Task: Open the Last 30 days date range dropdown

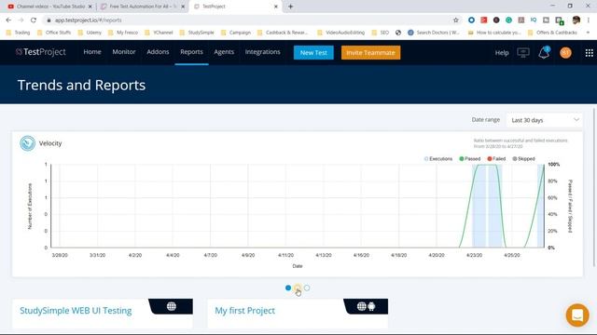Action: pyautogui.click(x=545, y=120)
